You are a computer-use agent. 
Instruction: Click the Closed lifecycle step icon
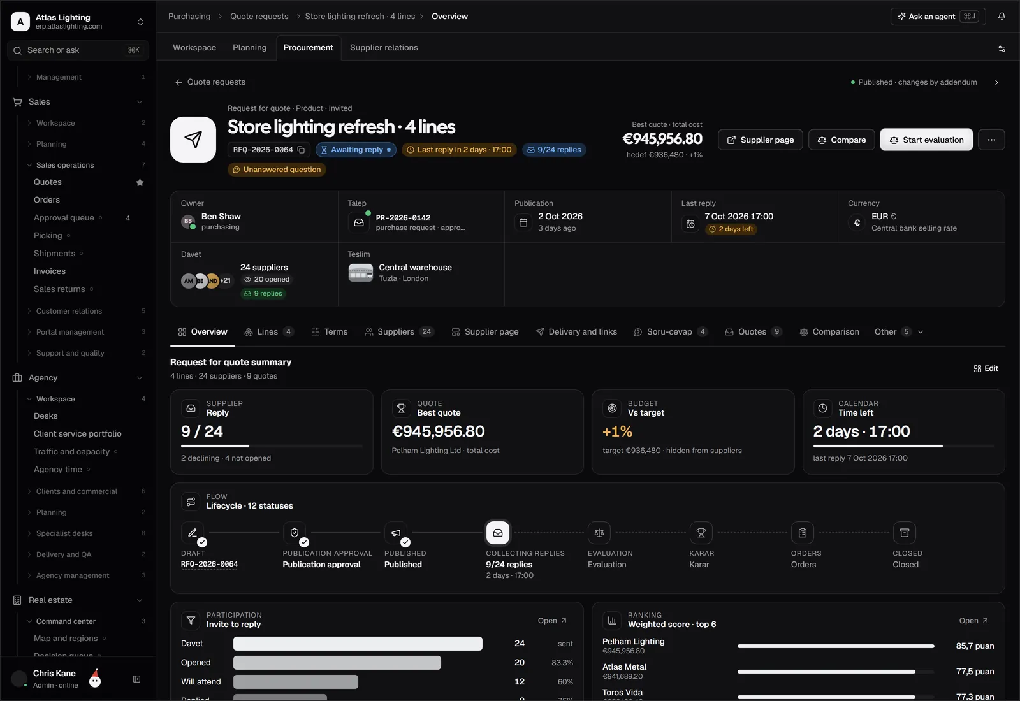[x=904, y=533]
